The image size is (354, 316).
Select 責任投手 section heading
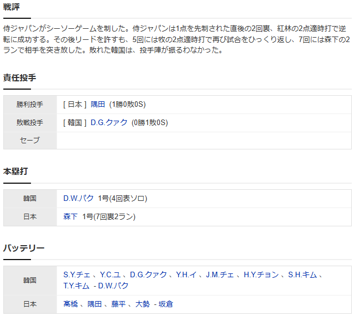20,77
